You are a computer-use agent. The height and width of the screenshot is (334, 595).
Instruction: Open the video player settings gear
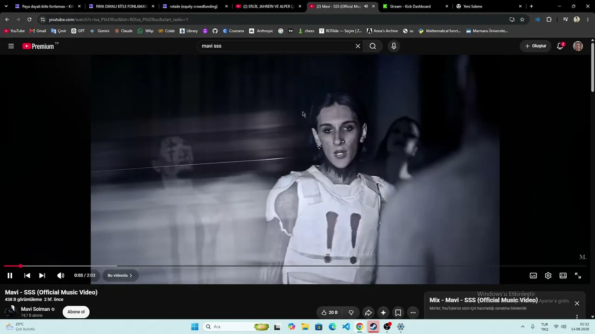click(x=548, y=276)
